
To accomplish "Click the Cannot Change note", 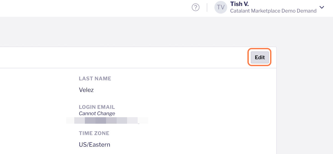I will [97, 113].
